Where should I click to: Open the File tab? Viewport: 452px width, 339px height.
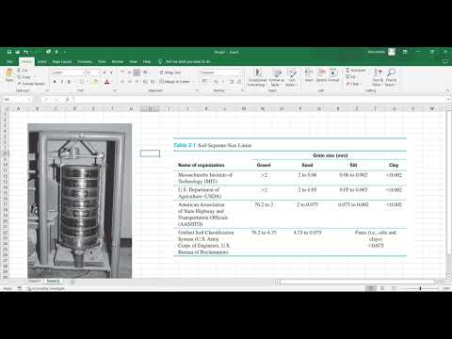click(9, 62)
